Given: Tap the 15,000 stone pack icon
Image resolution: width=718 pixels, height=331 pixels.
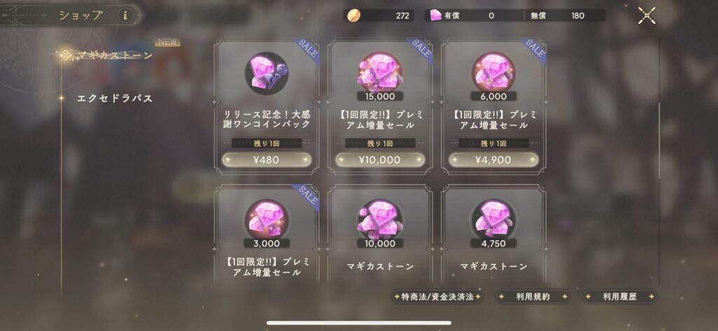Looking at the screenshot, I should [380, 72].
